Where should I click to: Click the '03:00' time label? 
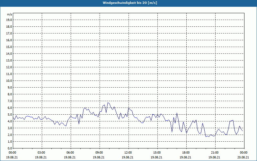42,153
